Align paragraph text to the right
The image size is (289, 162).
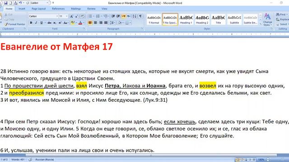pos(101,23)
